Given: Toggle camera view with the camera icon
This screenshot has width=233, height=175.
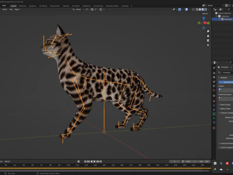Looking at the screenshot, I should [x=208, y=40].
